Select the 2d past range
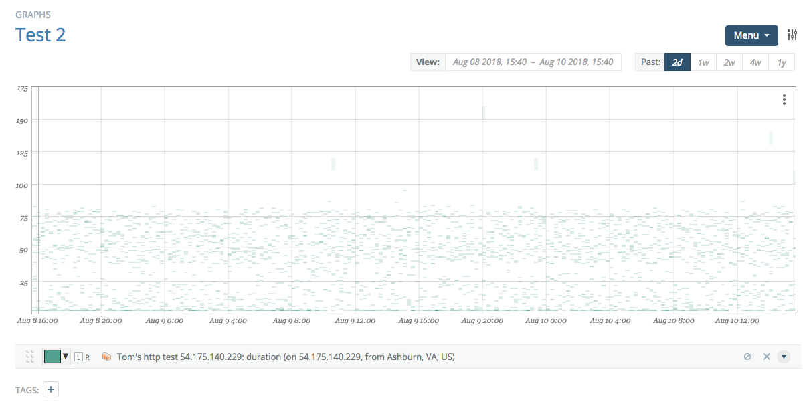The image size is (811, 406). pos(677,62)
